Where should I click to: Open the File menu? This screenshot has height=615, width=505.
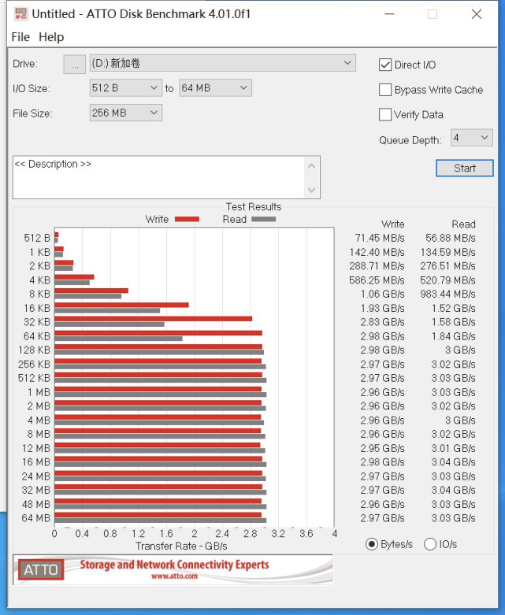[x=20, y=37]
